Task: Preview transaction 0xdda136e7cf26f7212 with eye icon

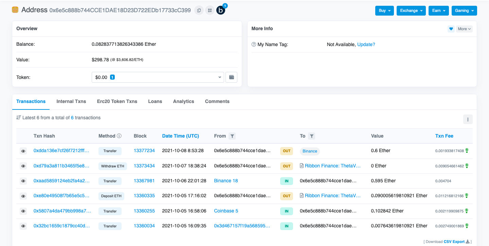Action: [x=23, y=151]
